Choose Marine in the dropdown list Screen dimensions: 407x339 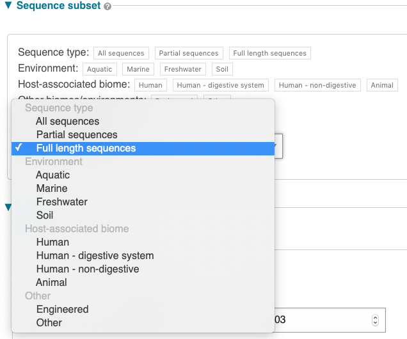pos(143,189)
